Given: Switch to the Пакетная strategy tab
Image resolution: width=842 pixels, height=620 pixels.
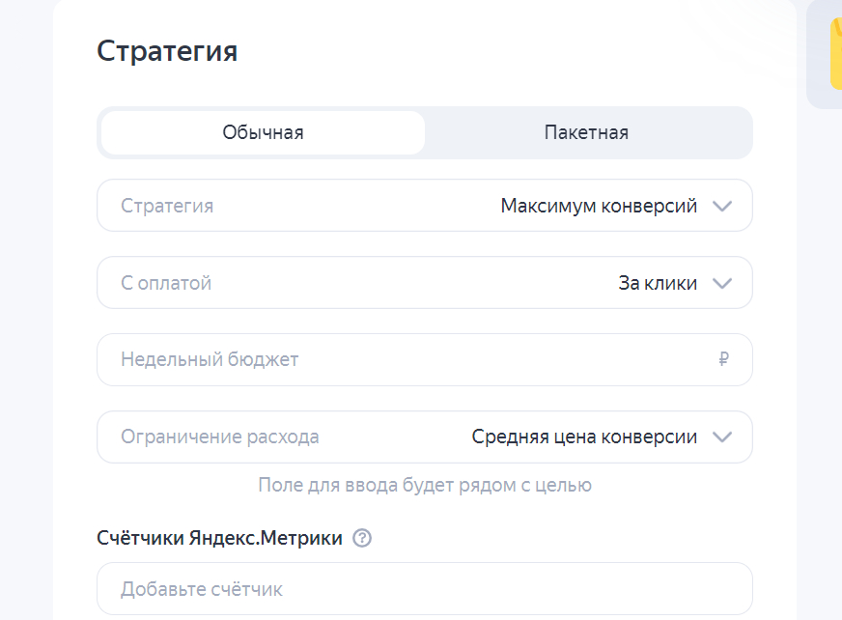Looking at the screenshot, I should 586,133.
